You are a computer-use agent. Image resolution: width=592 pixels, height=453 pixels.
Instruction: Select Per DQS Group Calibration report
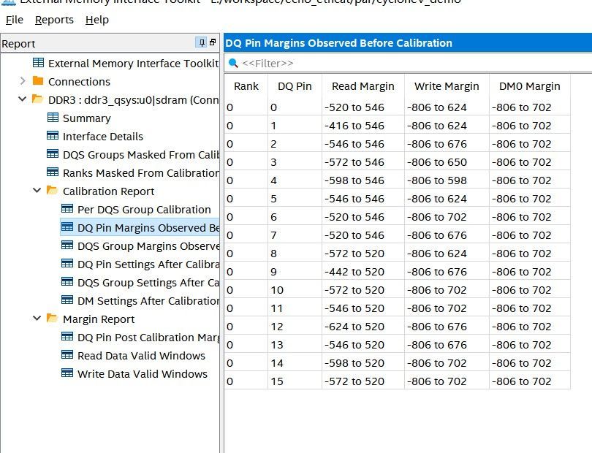pyautogui.click(x=144, y=209)
